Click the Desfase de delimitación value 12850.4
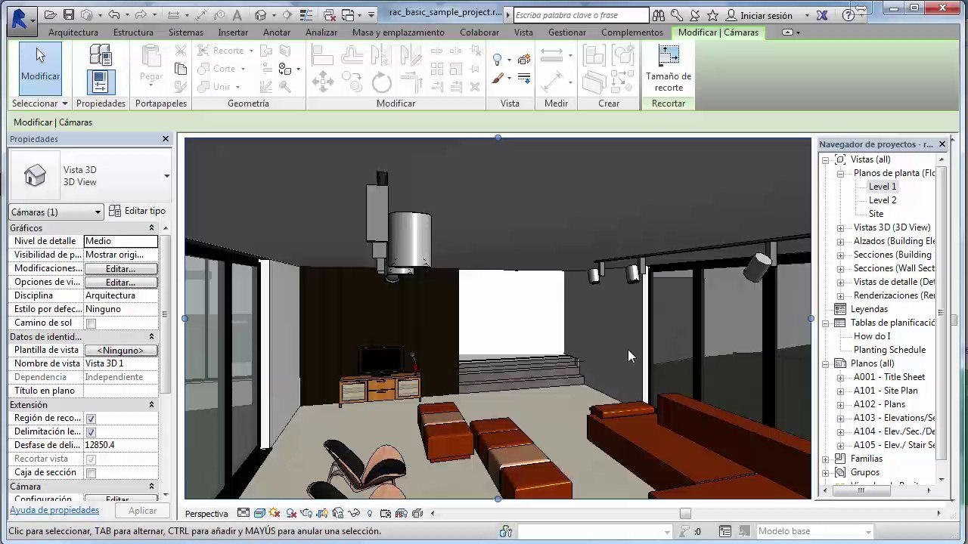This screenshot has height=544, width=968. [120, 445]
